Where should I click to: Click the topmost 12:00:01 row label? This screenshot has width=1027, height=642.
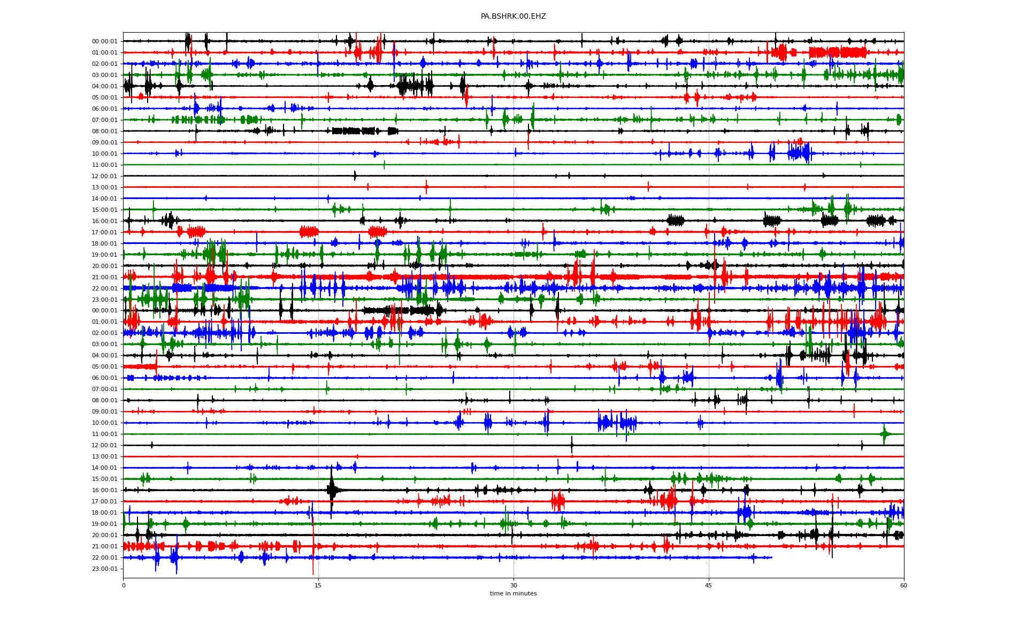(104, 176)
